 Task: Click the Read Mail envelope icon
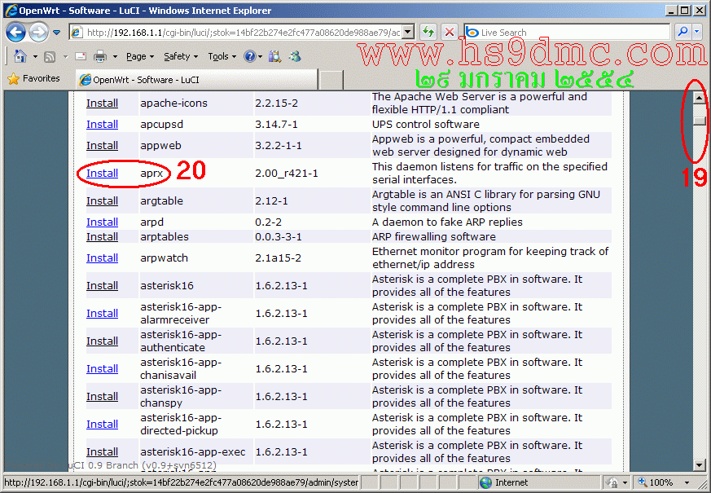(81, 56)
